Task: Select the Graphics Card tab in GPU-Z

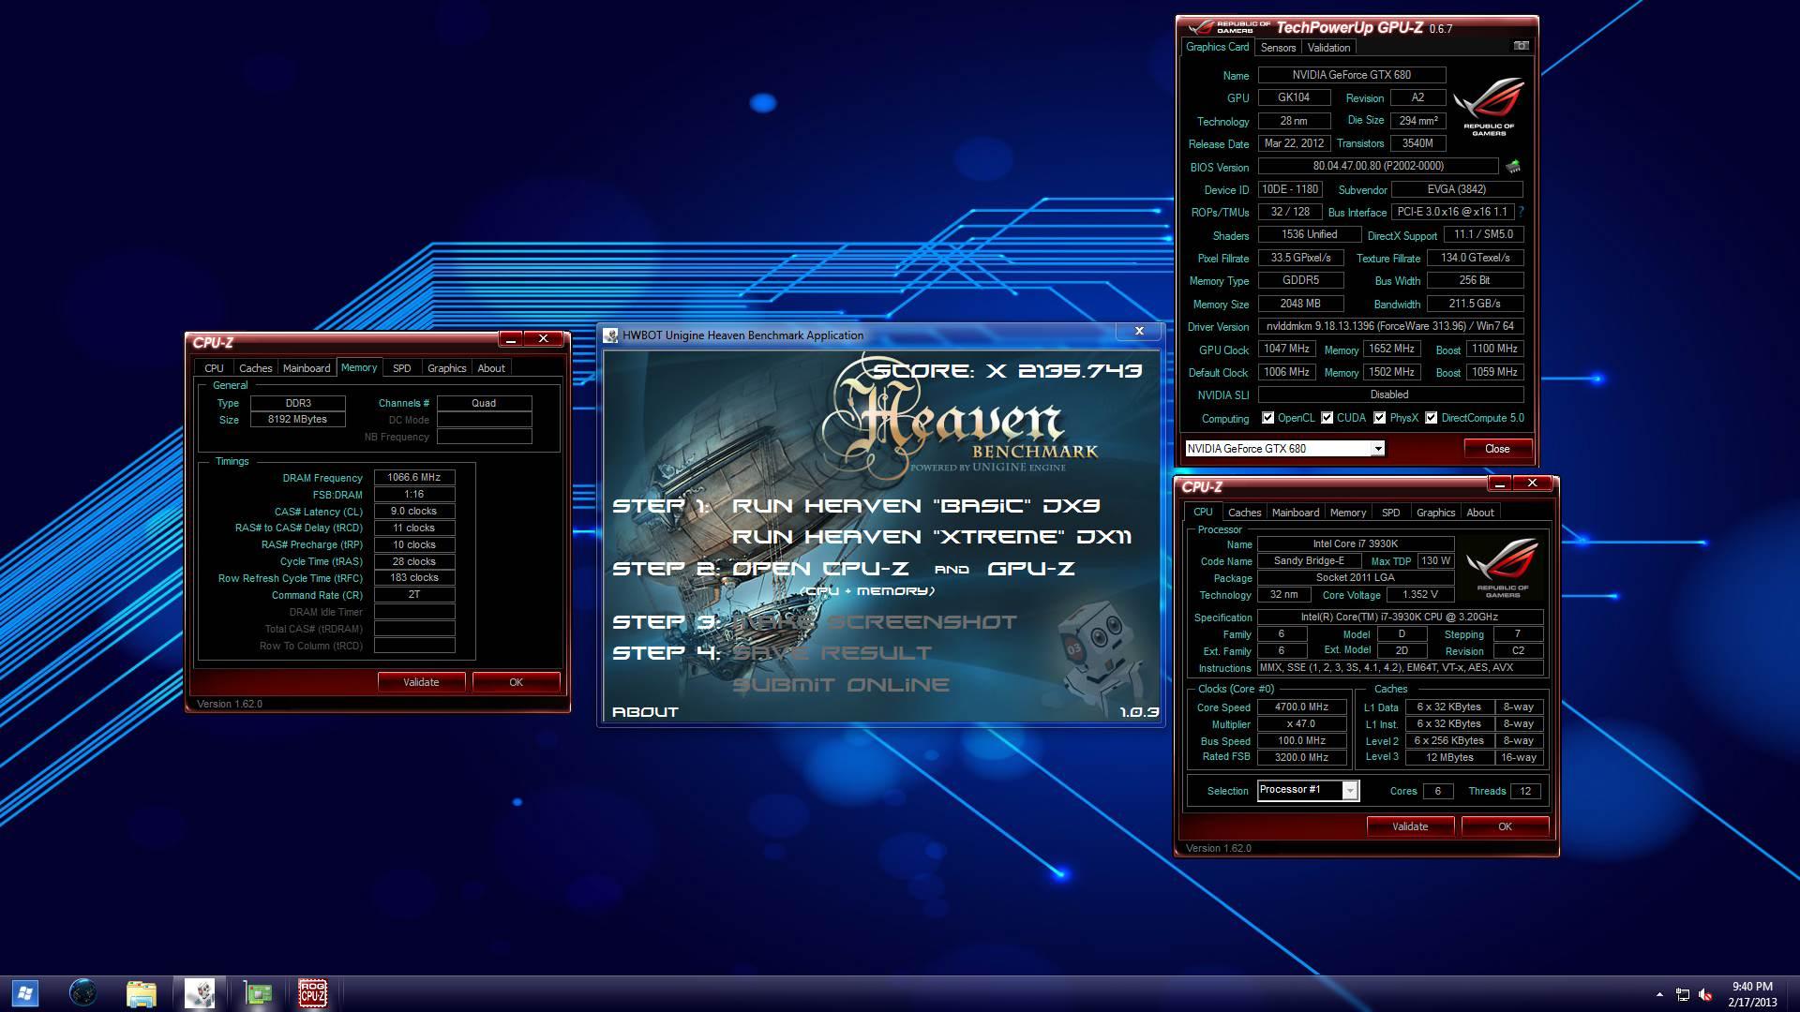Action: point(1217,47)
